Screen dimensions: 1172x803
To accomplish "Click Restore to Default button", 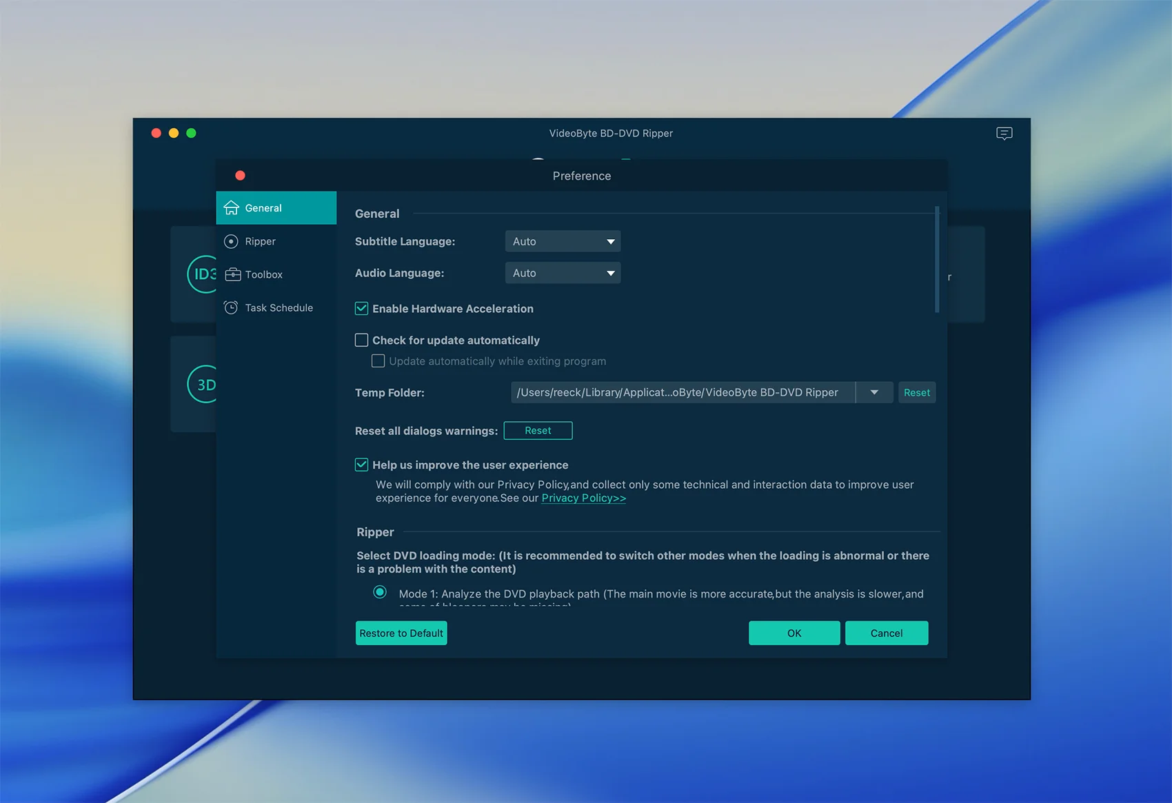I will click(x=401, y=633).
